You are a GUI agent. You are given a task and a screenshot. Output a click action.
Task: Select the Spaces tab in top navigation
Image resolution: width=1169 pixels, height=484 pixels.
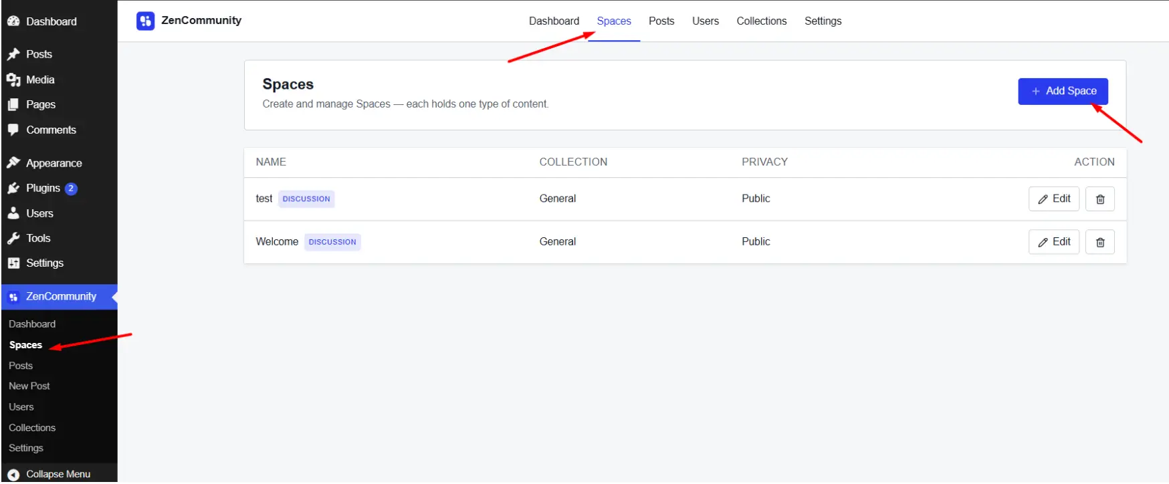tap(614, 21)
